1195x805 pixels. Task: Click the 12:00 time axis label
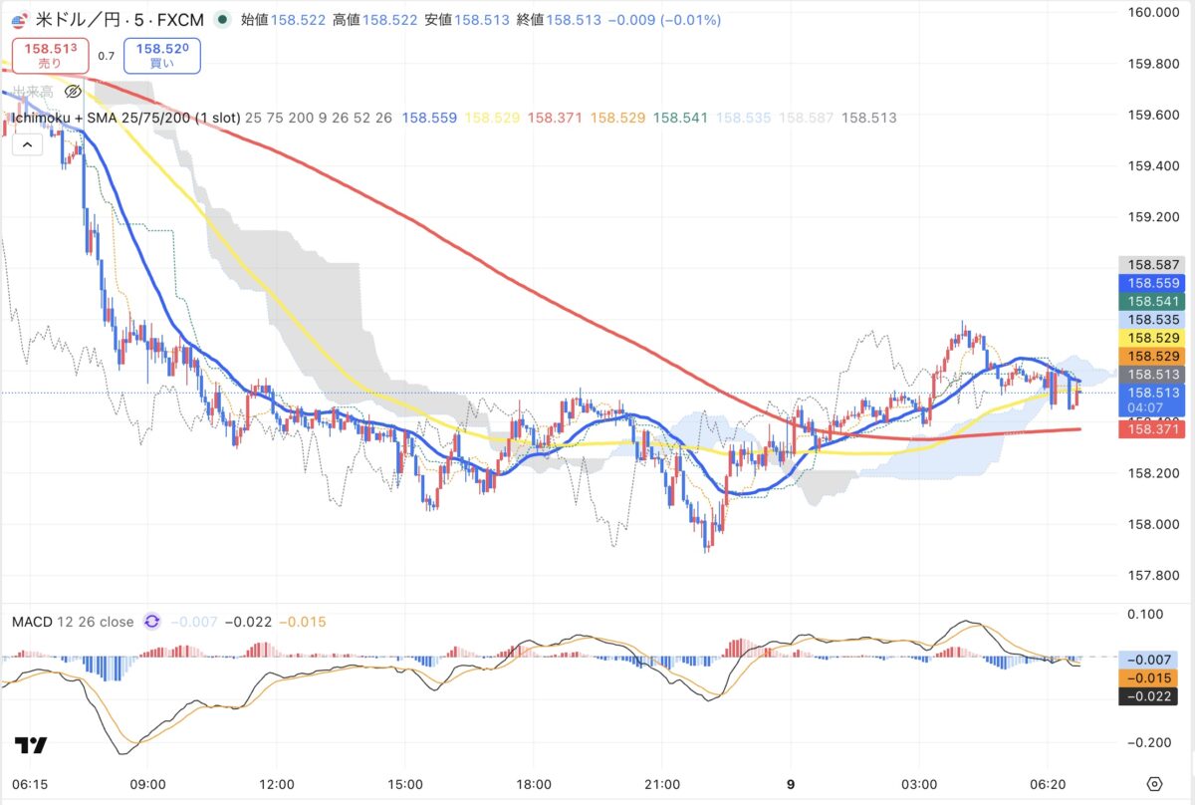pos(275,783)
